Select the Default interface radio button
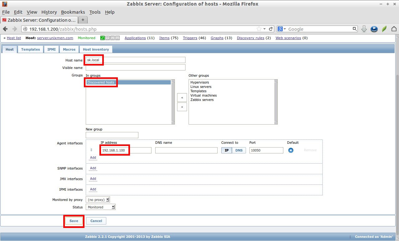The height and width of the screenshot is (241, 399). coord(291,150)
